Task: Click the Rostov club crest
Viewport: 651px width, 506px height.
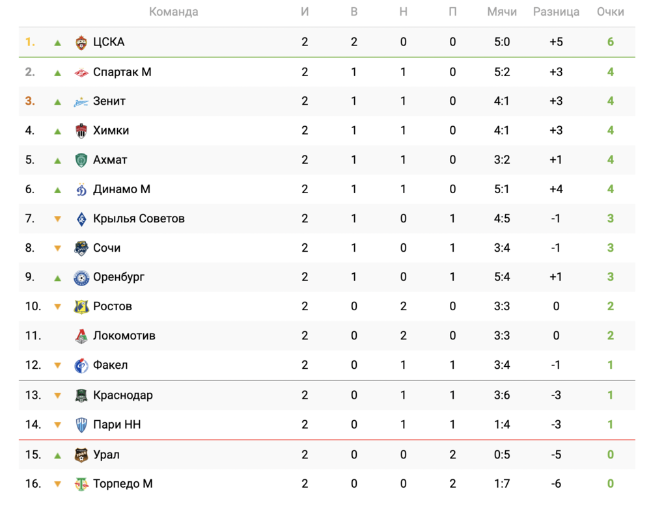Action: pos(81,306)
